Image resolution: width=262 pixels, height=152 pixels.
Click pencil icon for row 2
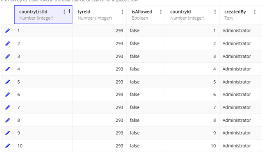click(7, 43)
